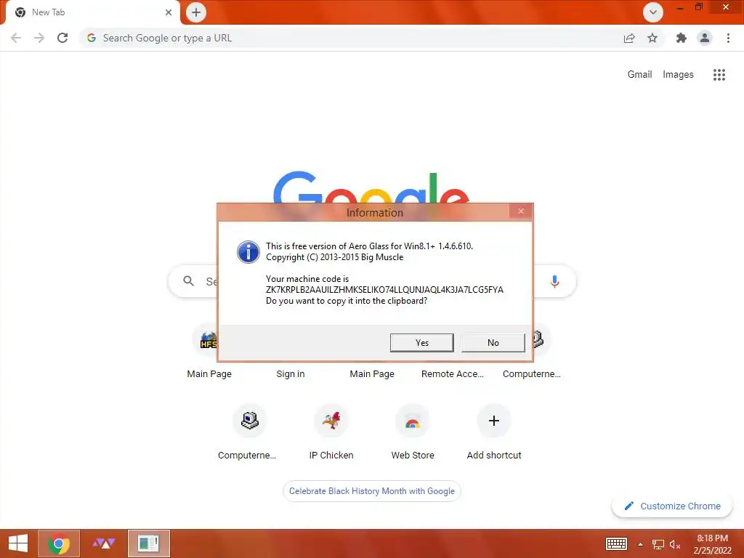Open the touch keyboard tray icon

[x=616, y=543]
